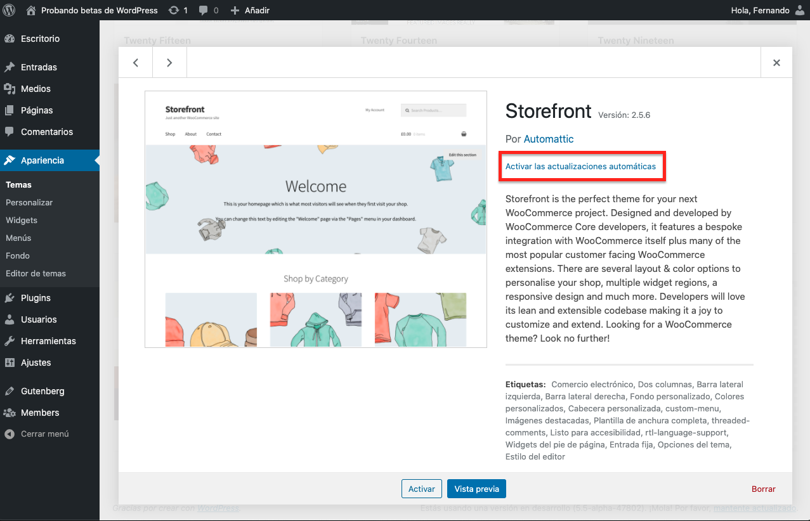Select Widgets under Apariencia

pos(22,220)
